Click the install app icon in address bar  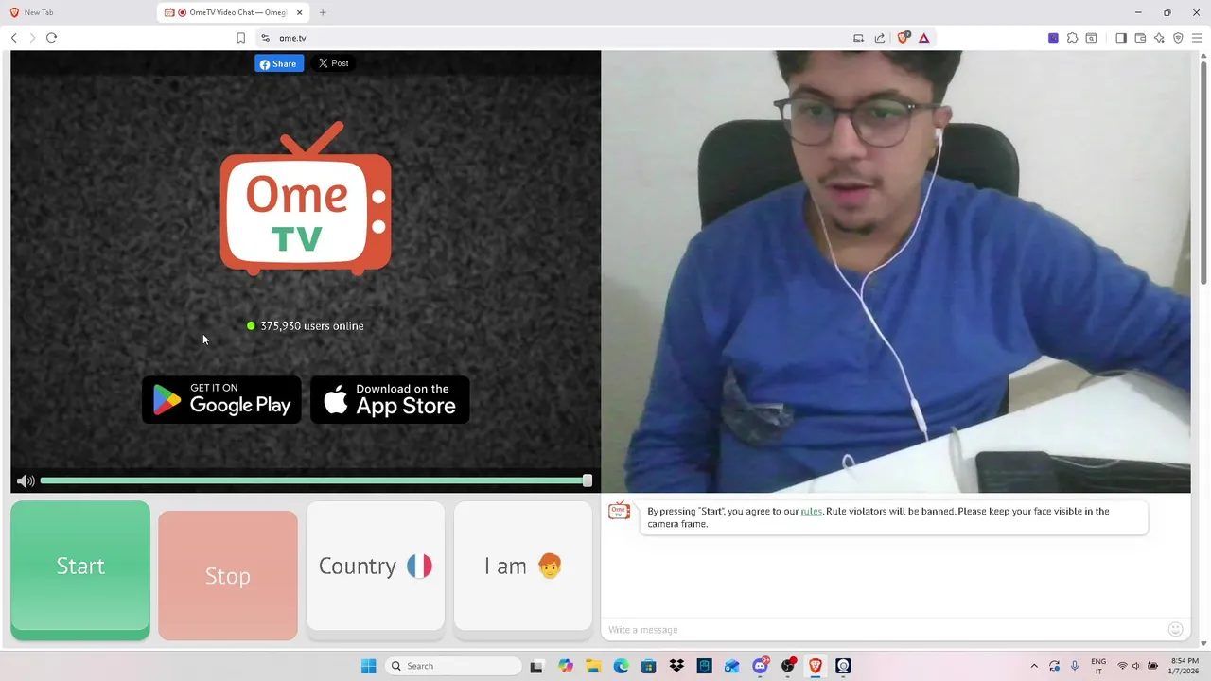point(858,38)
